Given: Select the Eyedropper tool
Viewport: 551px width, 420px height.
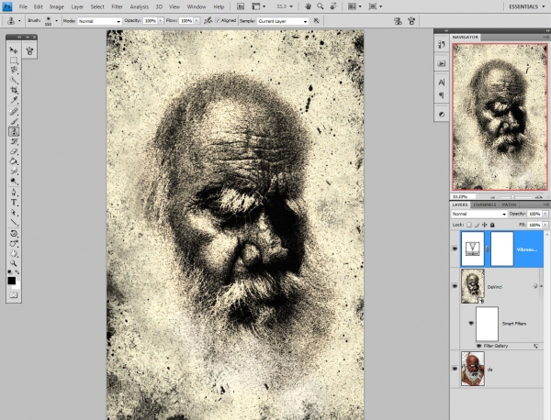Looking at the screenshot, I should (14, 100).
